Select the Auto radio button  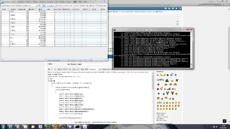point(74,6)
